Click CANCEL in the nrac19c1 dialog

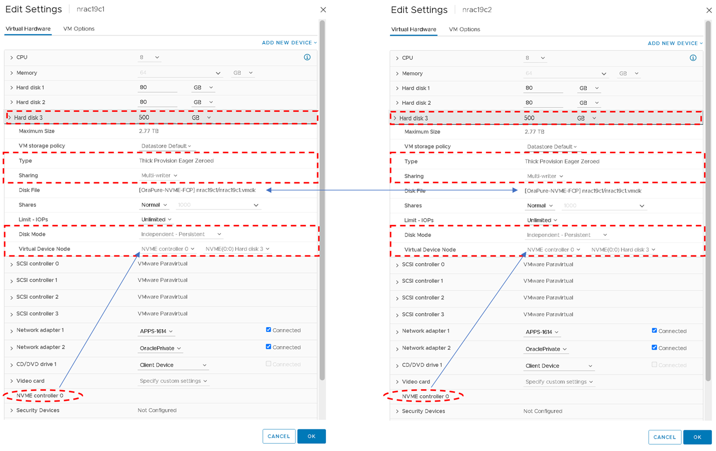click(279, 436)
